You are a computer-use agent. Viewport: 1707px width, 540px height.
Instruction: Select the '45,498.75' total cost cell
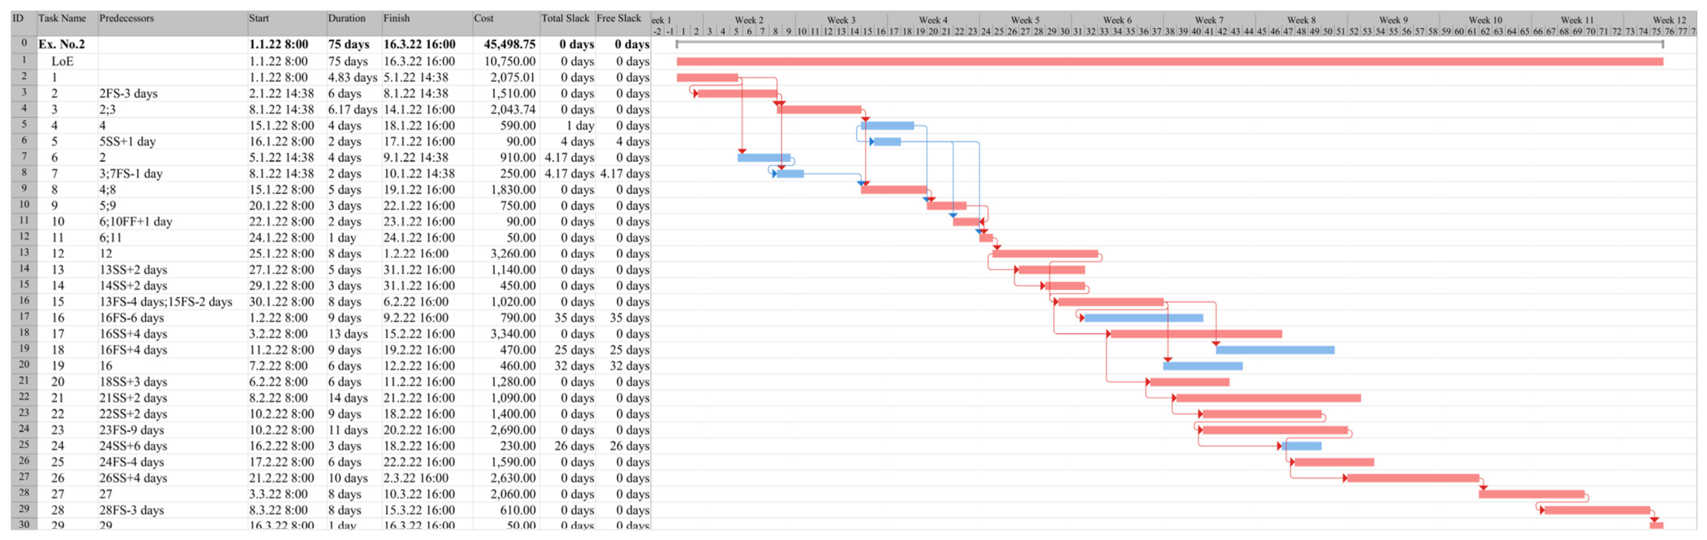(x=510, y=44)
